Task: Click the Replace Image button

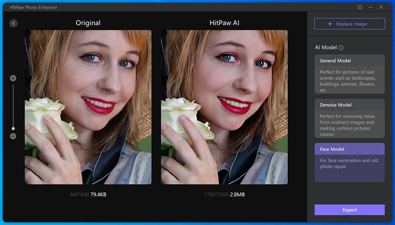Action: pos(350,24)
